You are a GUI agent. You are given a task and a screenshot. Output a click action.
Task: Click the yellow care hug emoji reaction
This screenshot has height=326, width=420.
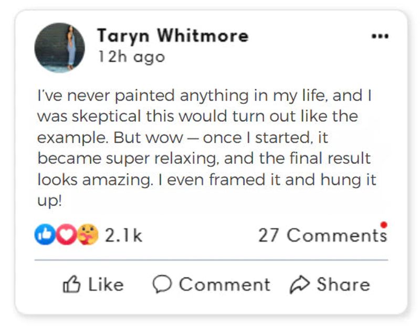point(88,234)
